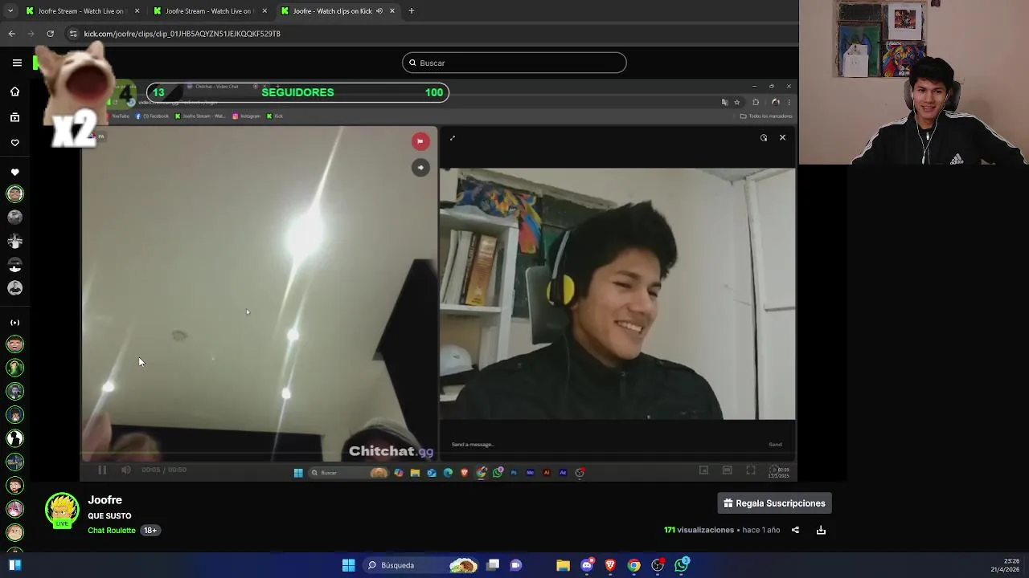Viewport: 1029px width, 578px height.
Task: Click the kick.com address bar URL
Action: pyautogui.click(x=182, y=34)
